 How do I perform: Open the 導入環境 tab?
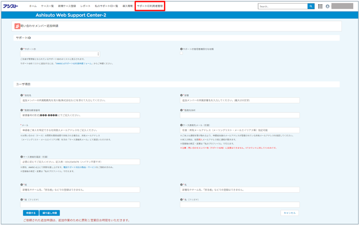[x=127, y=6]
